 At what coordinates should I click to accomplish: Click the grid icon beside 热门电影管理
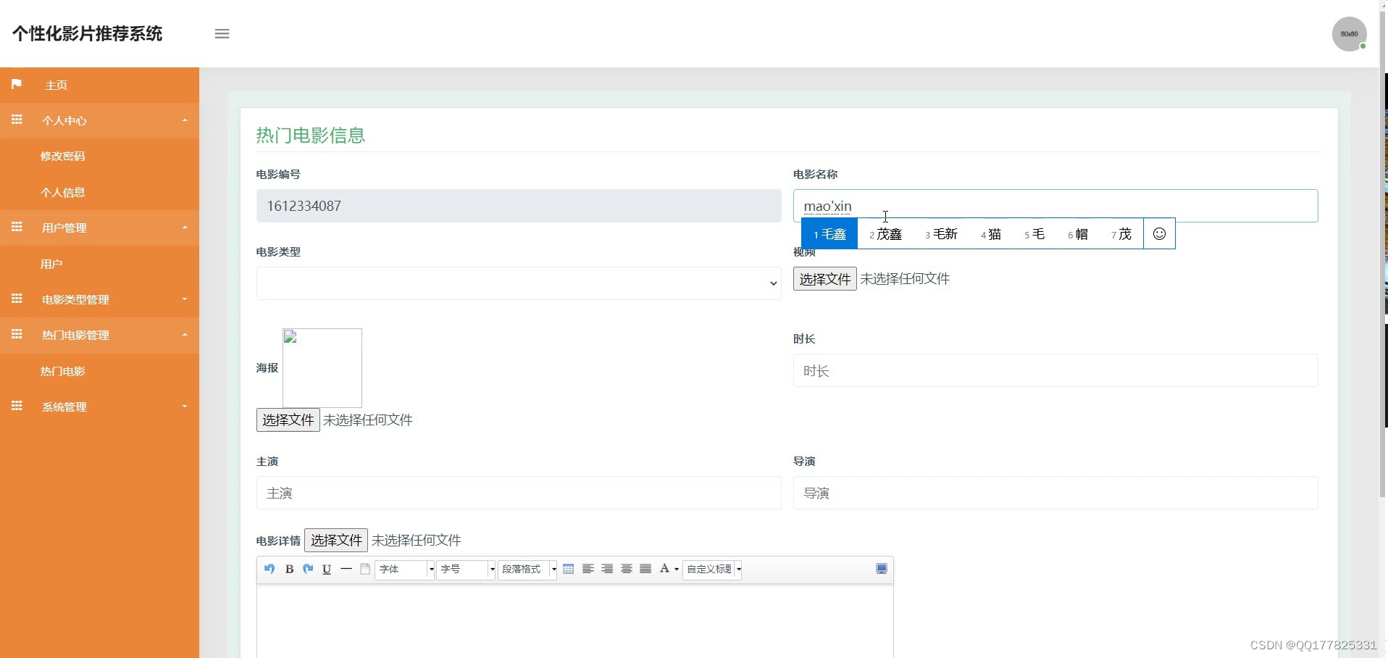[x=17, y=334]
